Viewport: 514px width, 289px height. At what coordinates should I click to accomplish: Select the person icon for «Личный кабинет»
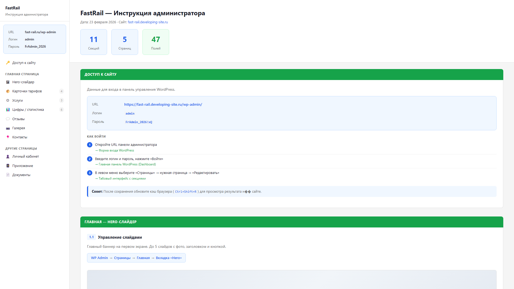coord(8,156)
